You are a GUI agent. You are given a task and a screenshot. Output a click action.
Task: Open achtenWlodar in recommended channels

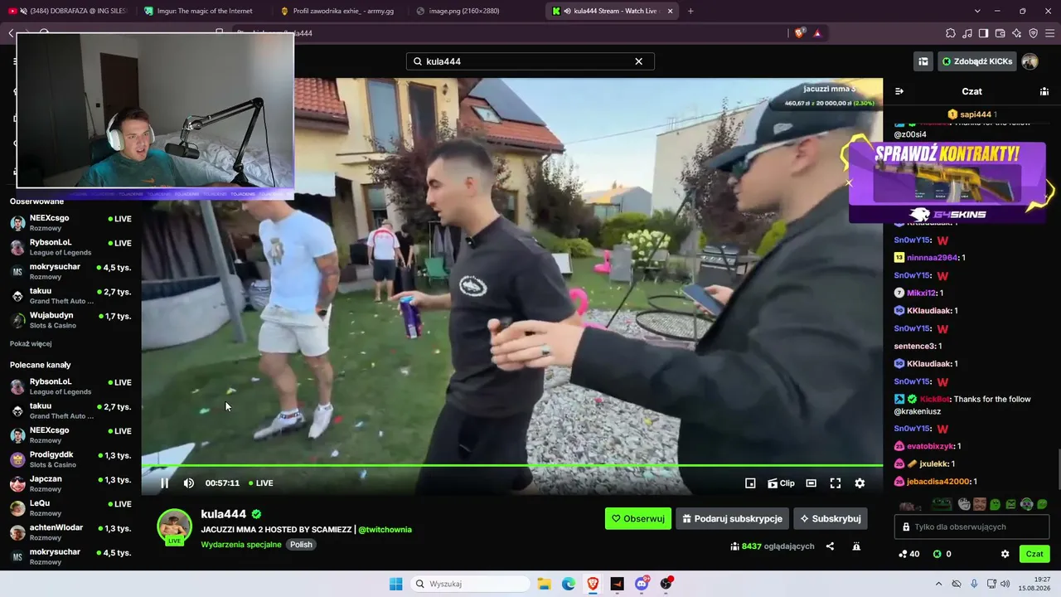click(70, 532)
